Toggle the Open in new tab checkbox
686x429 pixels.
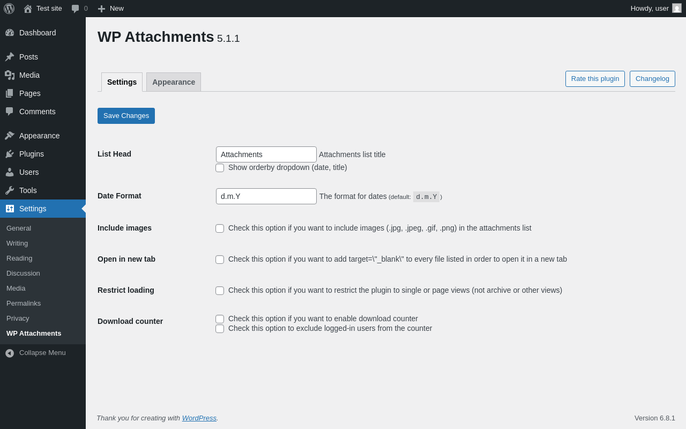(x=220, y=260)
